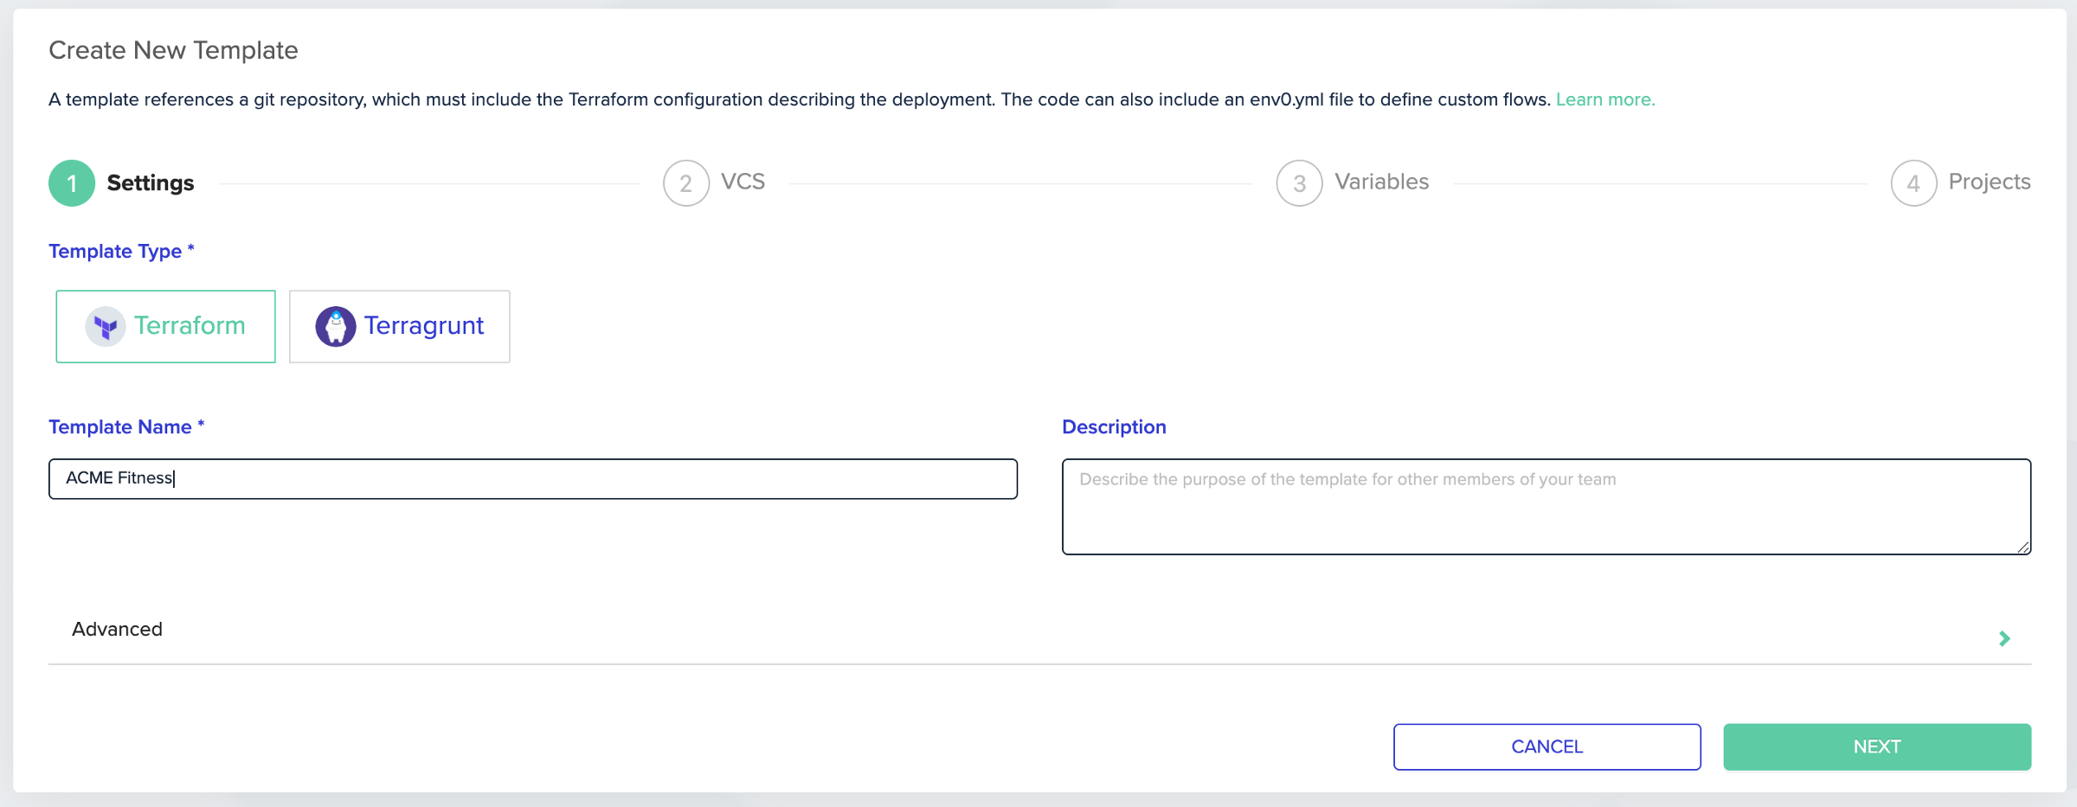
Task: Toggle selection of the Terragrunt card
Action: [399, 326]
